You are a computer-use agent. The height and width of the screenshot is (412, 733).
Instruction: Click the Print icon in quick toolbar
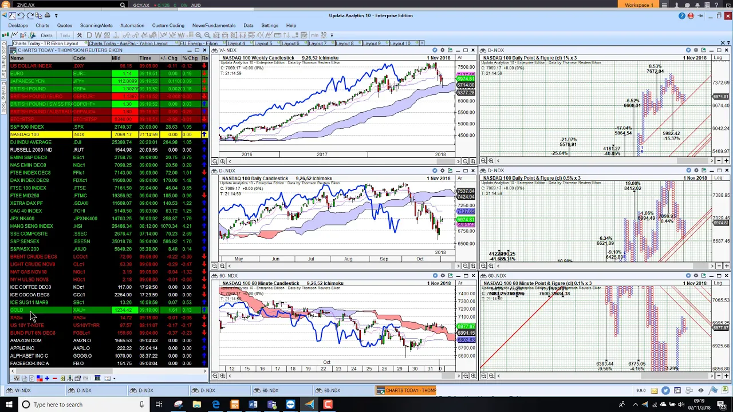pos(48,15)
